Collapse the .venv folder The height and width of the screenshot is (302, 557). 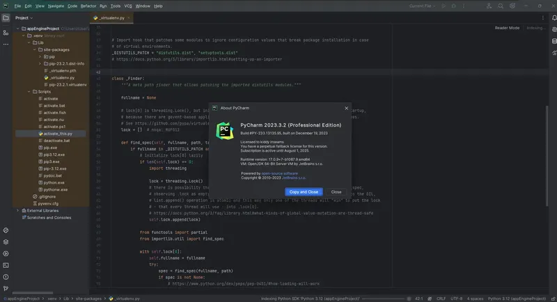coord(24,36)
